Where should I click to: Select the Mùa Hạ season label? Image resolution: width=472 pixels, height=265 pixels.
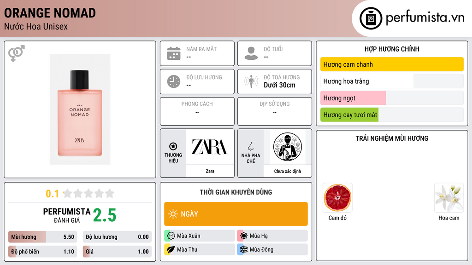[259, 236]
